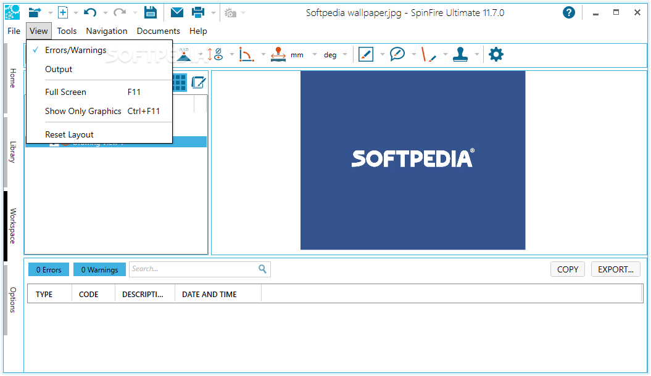
Task: Open the Navigation menu
Action: 107,31
